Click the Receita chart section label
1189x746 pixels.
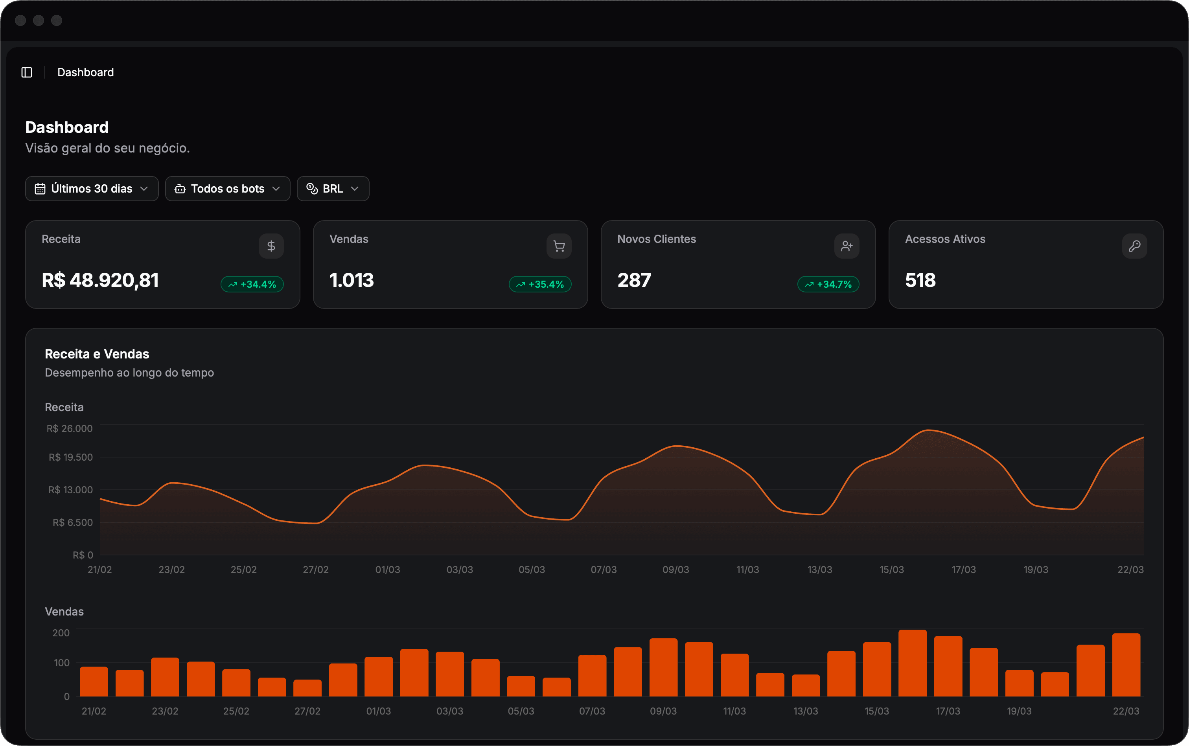click(64, 407)
